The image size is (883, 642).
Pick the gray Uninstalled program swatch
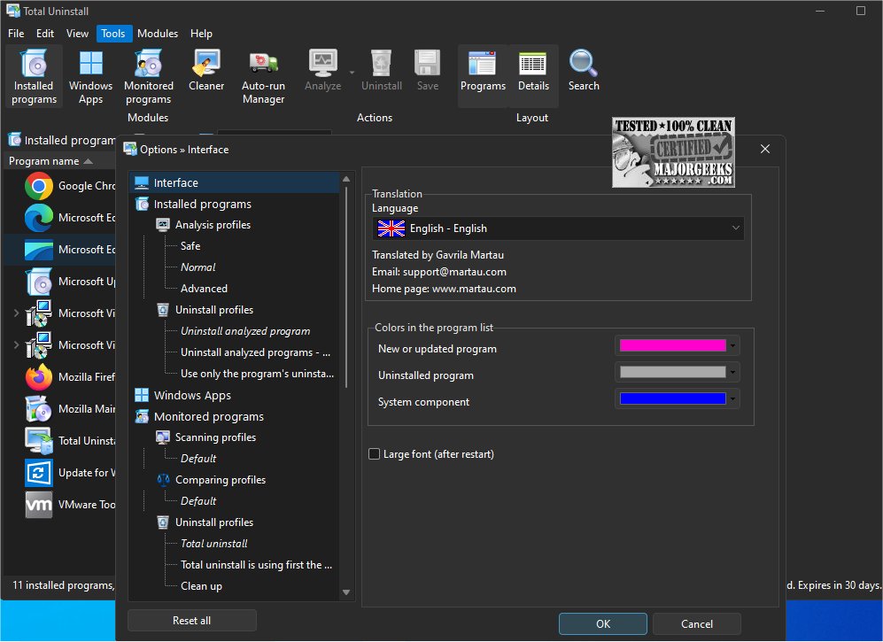click(x=672, y=372)
